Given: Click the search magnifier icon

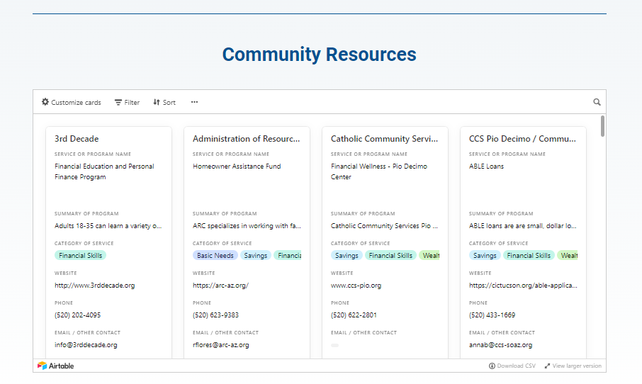Looking at the screenshot, I should [597, 102].
